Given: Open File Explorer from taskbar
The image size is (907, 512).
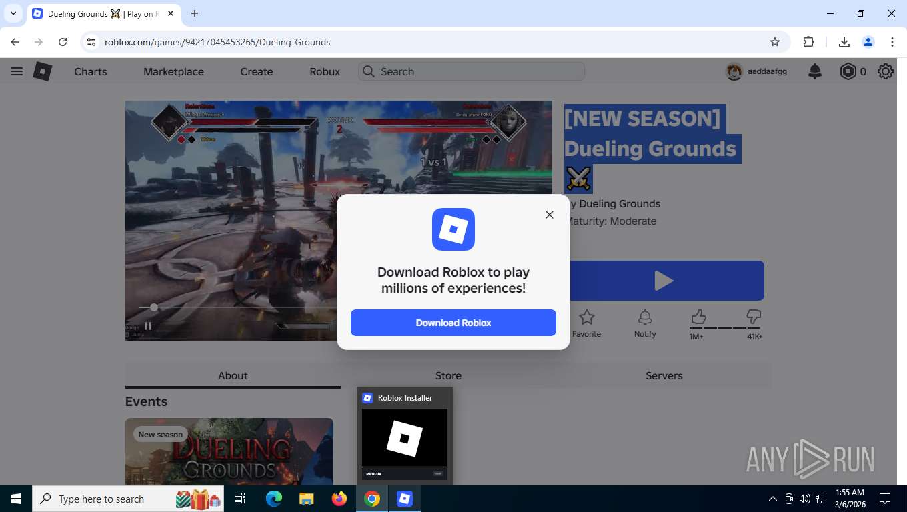Looking at the screenshot, I should coord(306,499).
